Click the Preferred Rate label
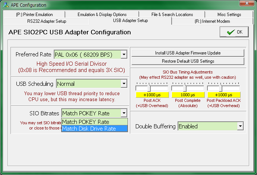 coord(34,54)
